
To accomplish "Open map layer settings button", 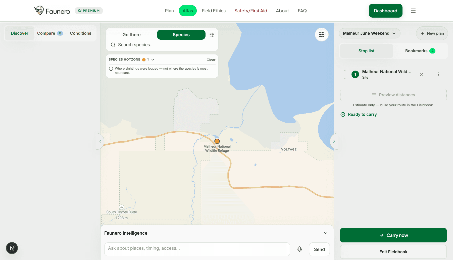I will pos(322,35).
